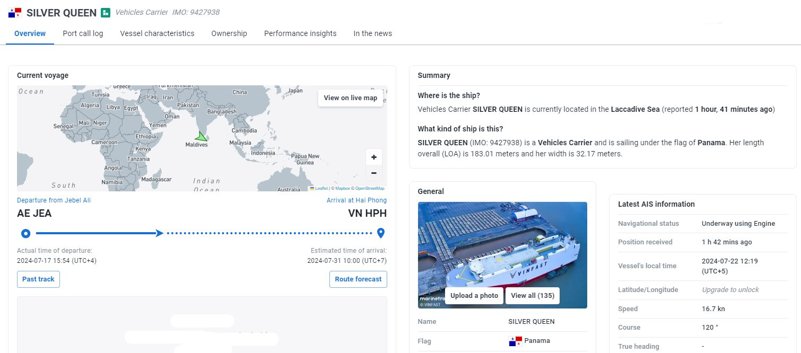
Task: Click the arrow marking current voyage progress
Action: coord(160,233)
